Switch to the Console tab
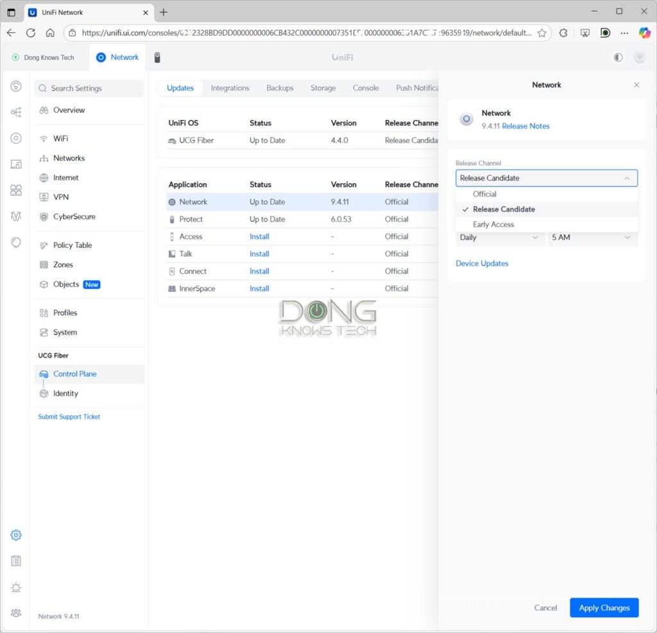The width and height of the screenshot is (657, 633). click(x=366, y=88)
